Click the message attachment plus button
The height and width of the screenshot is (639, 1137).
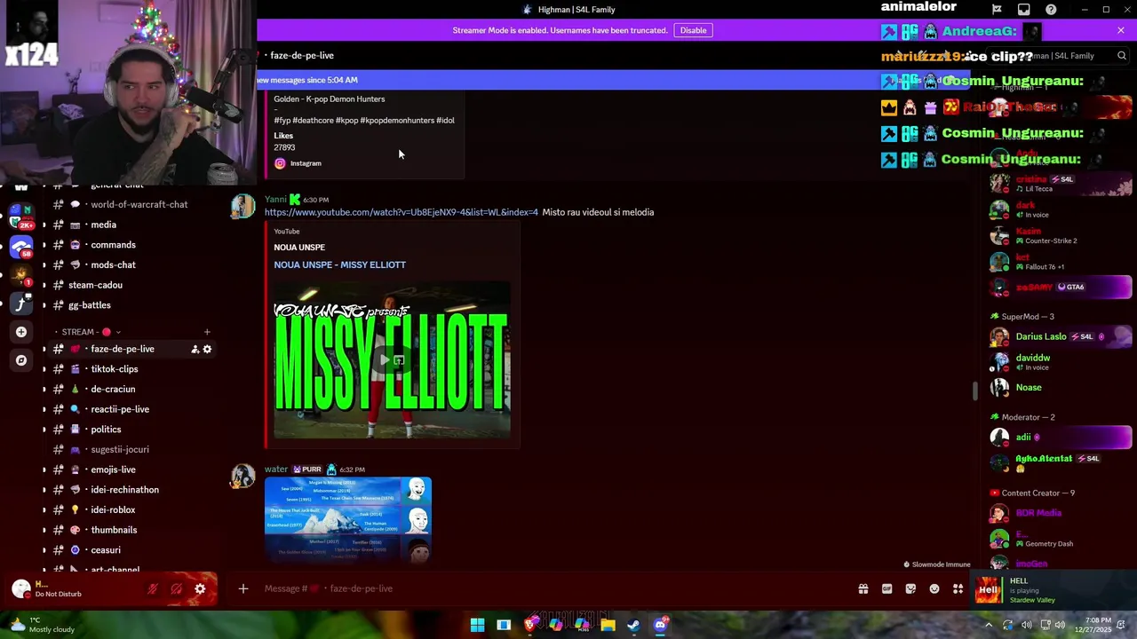(243, 588)
